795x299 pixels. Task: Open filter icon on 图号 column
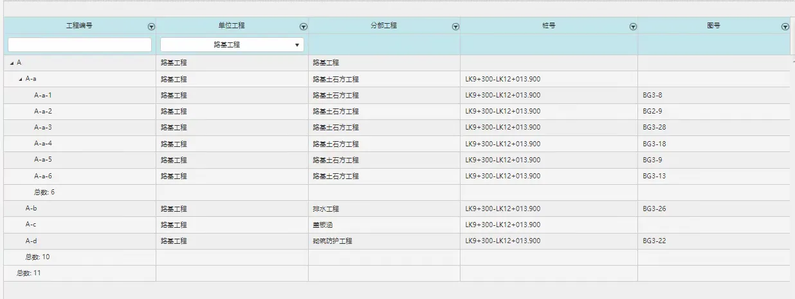785,27
